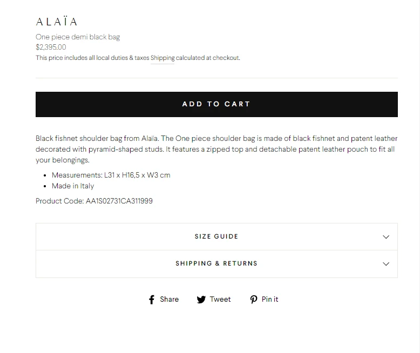Open the SHIPPING & RETURNS accordion header
Image resolution: width=420 pixels, height=353 pixels.
[x=216, y=264]
